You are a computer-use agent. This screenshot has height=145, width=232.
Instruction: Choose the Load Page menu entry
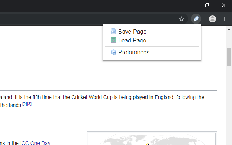[x=132, y=40]
